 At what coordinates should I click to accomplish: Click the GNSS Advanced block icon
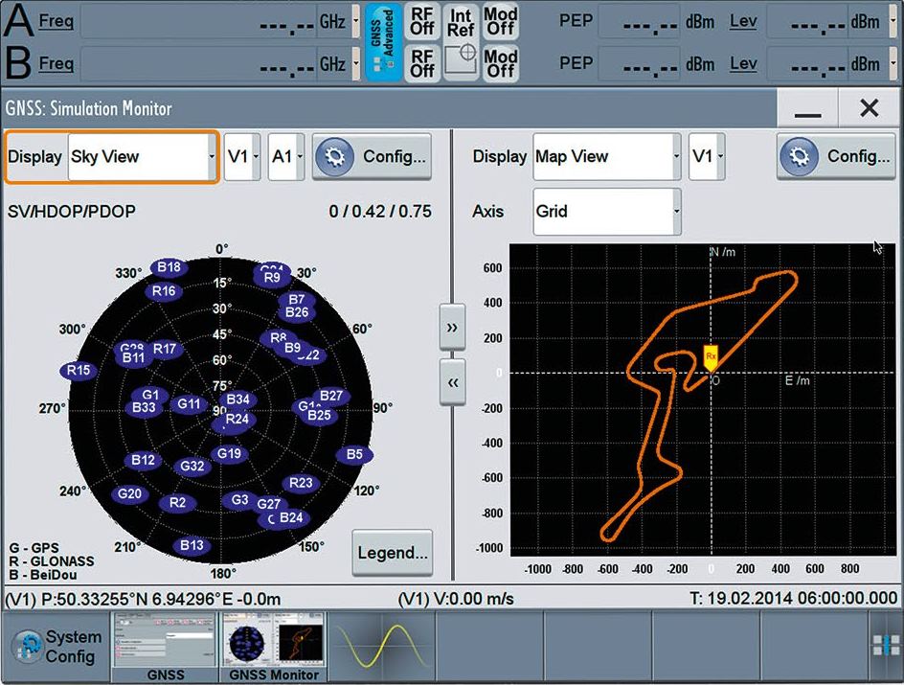pyautogui.click(x=384, y=42)
